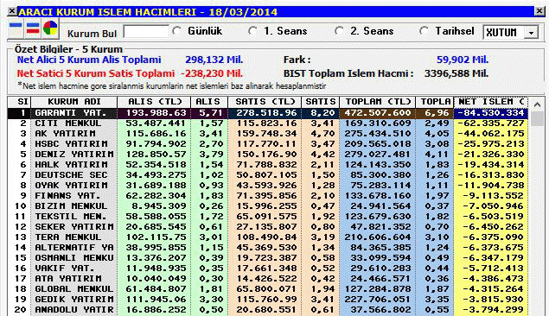Viewport: 549px width, 316px height.
Task: Click net value -62.335.727 cell
Action: [491, 123]
